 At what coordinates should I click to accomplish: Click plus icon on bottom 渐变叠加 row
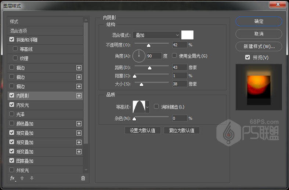click(79, 152)
